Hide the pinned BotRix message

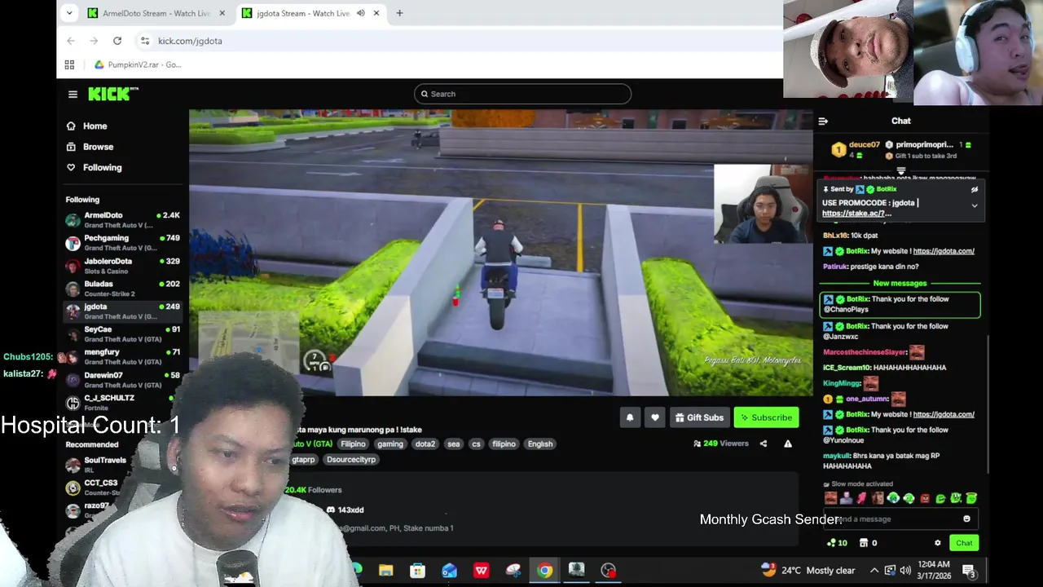975,189
